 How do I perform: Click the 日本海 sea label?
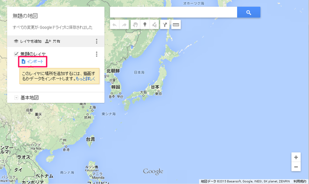click(139, 72)
